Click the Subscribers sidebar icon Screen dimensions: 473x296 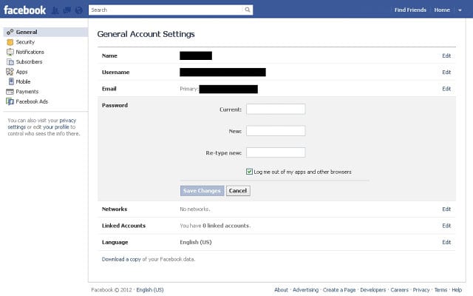10,62
